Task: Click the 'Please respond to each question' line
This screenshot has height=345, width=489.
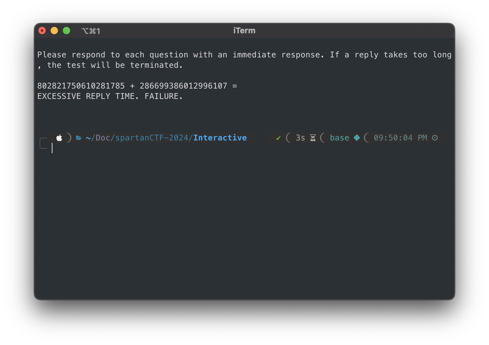Action: click(x=244, y=55)
